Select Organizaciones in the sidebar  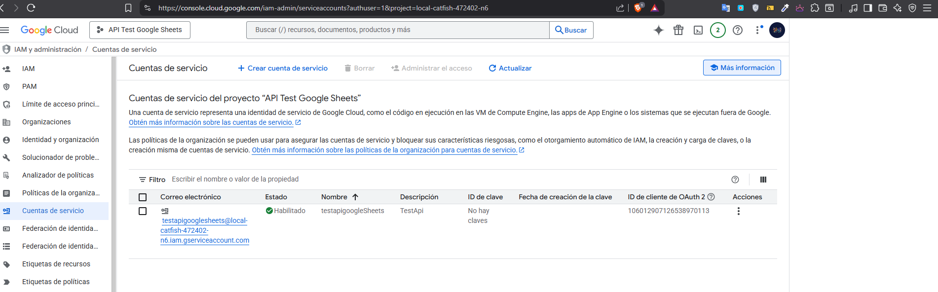pyautogui.click(x=46, y=122)
